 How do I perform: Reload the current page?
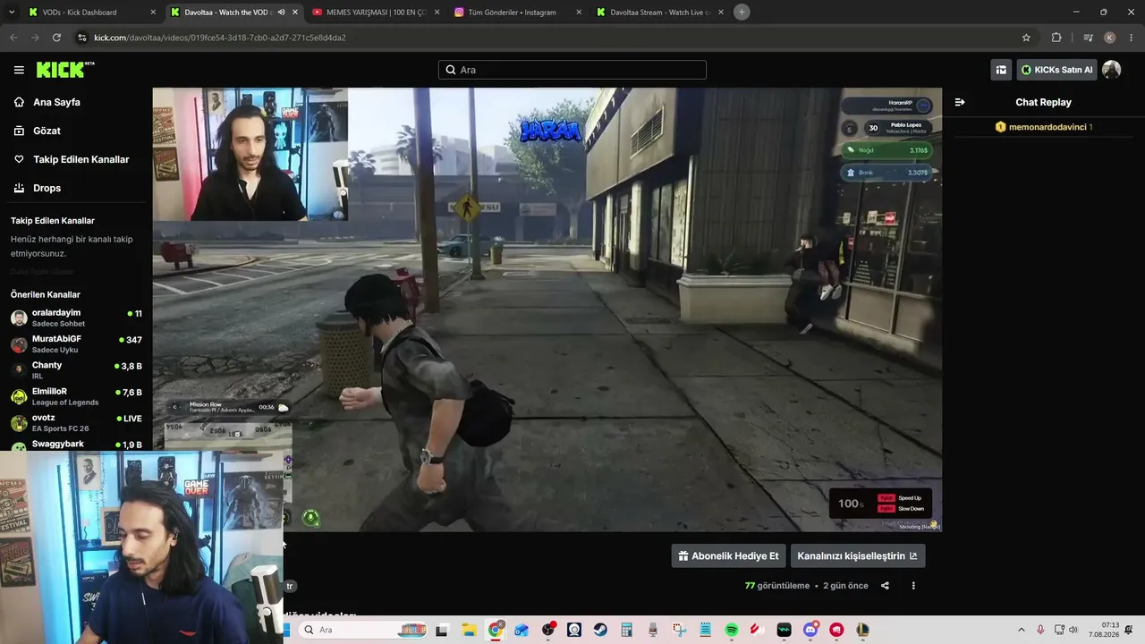pyautogui.click(x=56, y=38)
